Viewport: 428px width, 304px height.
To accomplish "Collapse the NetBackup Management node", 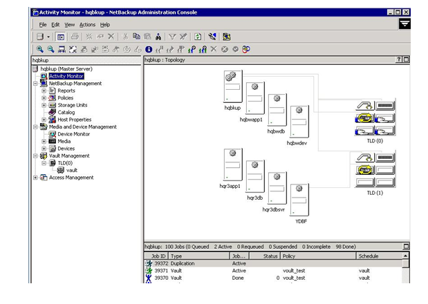I will pyautogui.click(x=35, y=84).
